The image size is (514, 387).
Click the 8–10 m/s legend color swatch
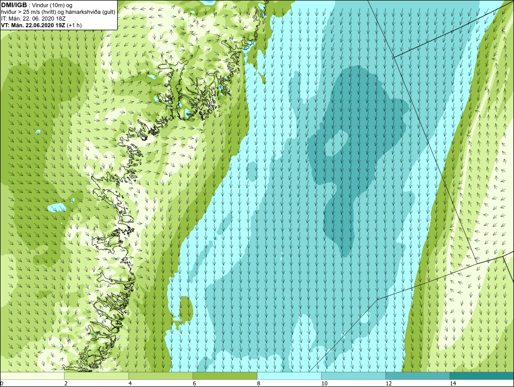click(x=289, y=376)
